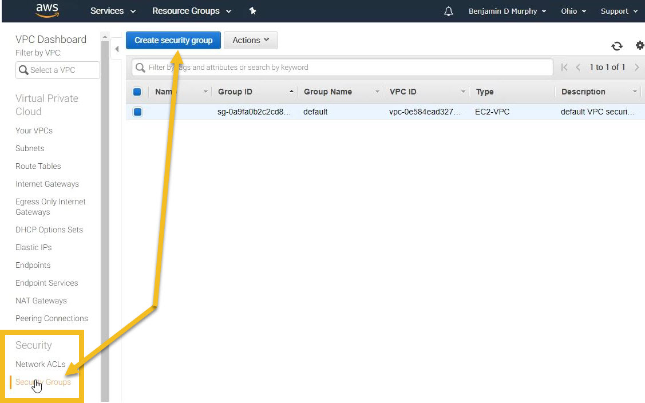Go to next page of results
The image size is (645, 403).
(637, 67)
